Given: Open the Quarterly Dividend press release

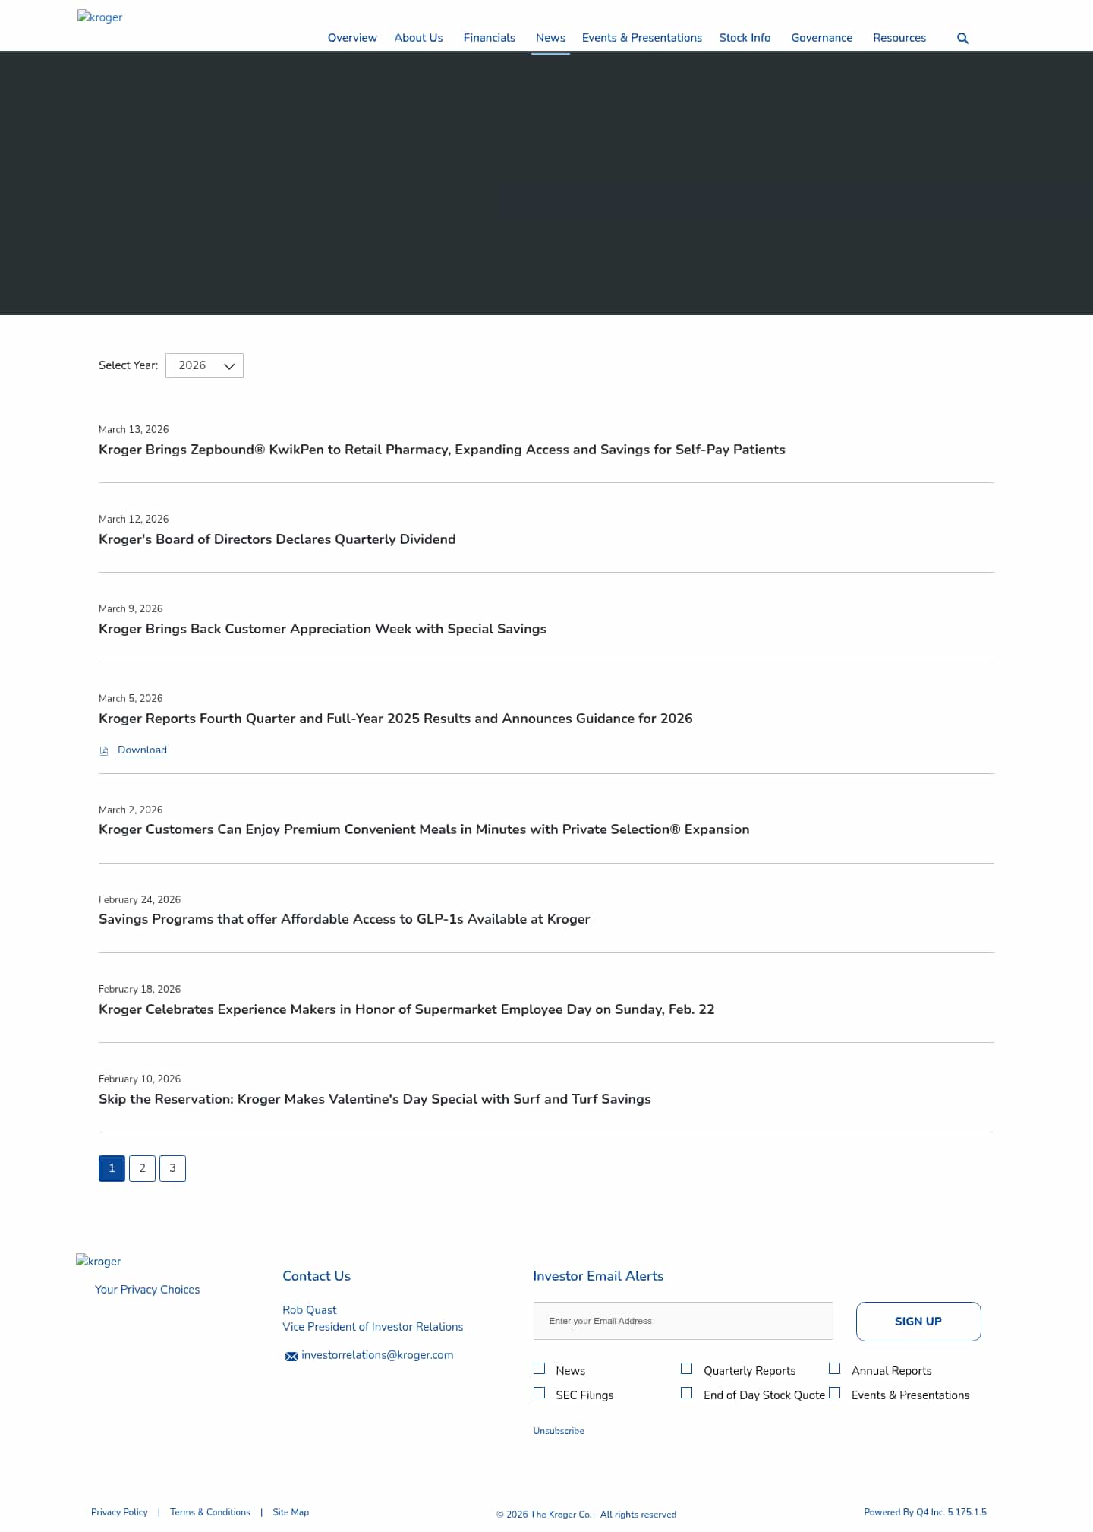Looking at the screenshot, I should [x=277, y=539].
